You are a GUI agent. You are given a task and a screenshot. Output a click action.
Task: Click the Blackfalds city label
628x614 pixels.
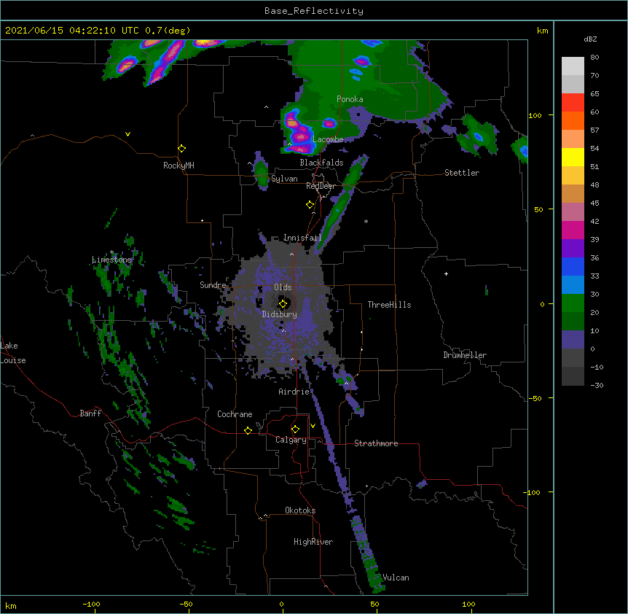coord(321,163)
